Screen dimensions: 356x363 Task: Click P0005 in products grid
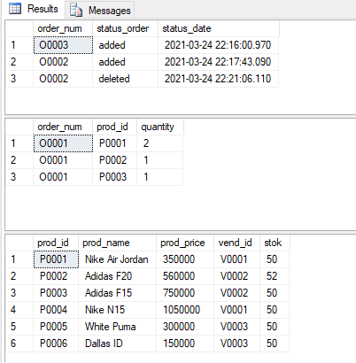(56, 327)
